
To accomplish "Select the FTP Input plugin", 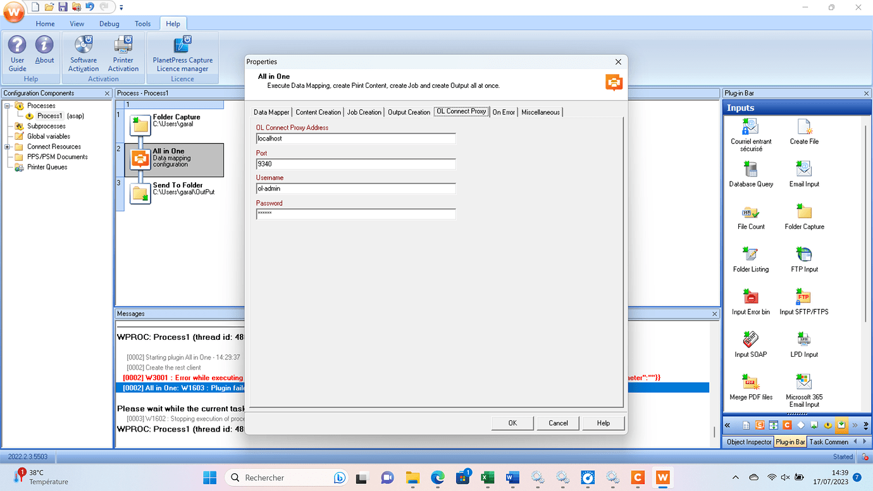I will coord(803,258).
